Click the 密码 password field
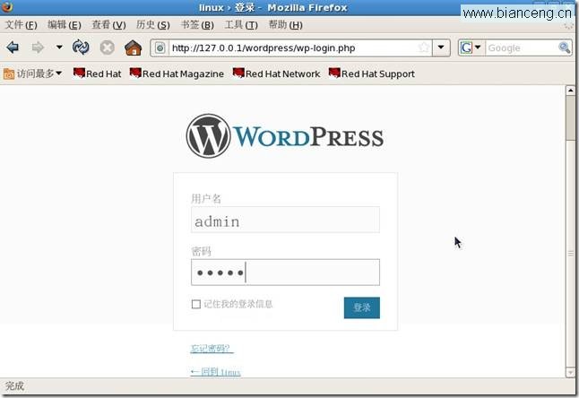The width and height of the screenshot is (579, 398). pos(285,273)
